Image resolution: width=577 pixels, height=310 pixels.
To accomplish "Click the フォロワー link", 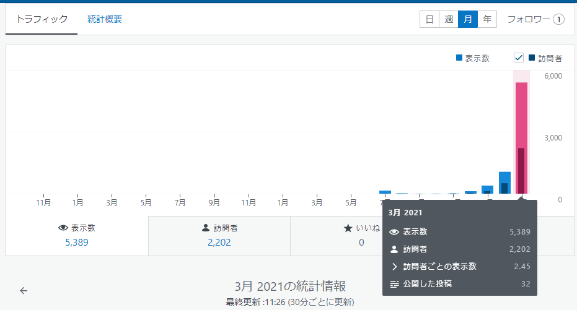I will tap(528, 19).
